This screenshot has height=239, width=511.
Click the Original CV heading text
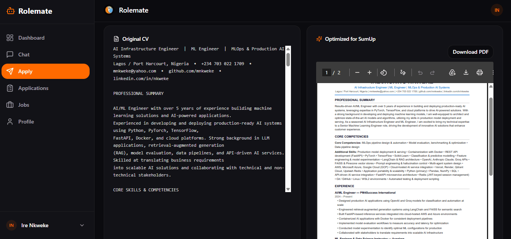(x=135, y=39)
